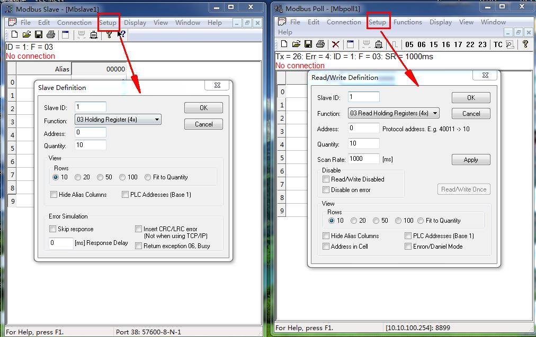Open file icon in Modbus Poll toolbar
536x337 pixels.
[296, 44]
